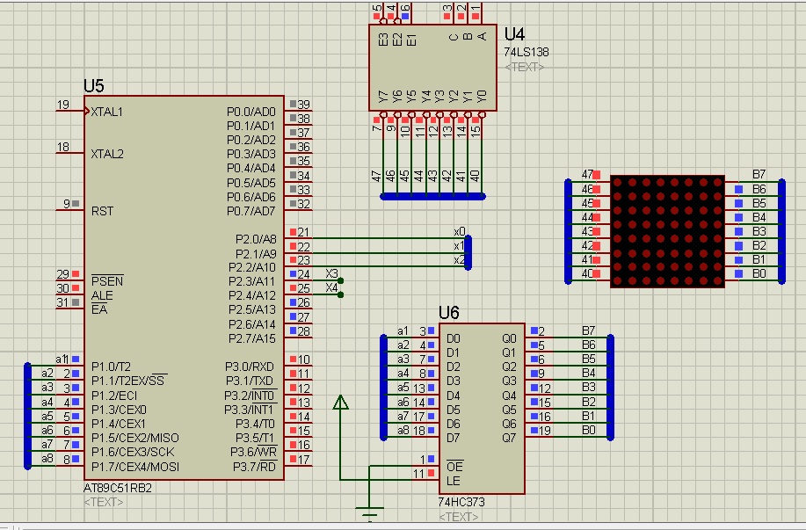The image size is (806, 530).
Task: Select the blue bus left of LED matrix
Action: pyautogui.click(x=568, y=231)
